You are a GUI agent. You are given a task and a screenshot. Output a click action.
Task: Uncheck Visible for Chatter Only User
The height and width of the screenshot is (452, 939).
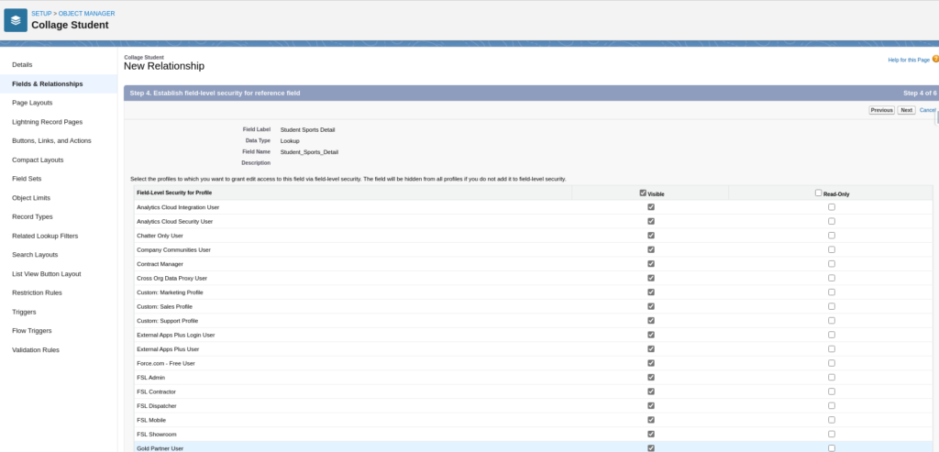point(651,236)
